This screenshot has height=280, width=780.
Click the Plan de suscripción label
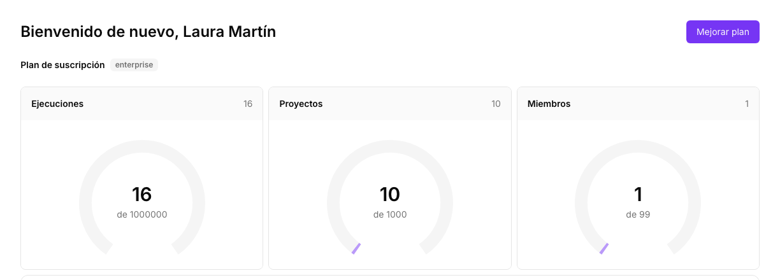pyautogui.click(x=62, y=65)
